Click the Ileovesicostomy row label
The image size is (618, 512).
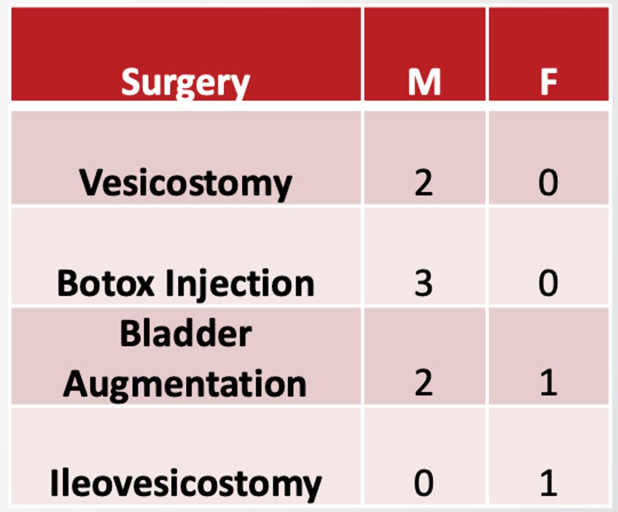[185, 483]
